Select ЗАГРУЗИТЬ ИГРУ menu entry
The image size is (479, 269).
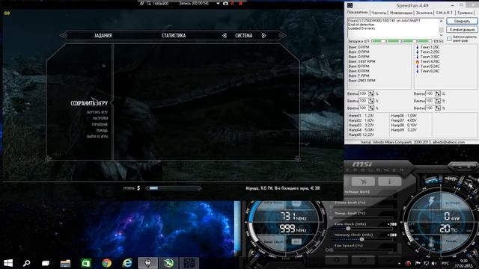[97, 112]
